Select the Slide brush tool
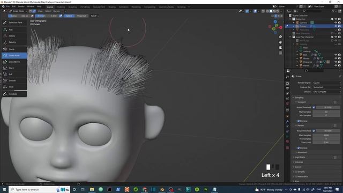343x193 pixels. pyautogui.click(x=14, y=87)
